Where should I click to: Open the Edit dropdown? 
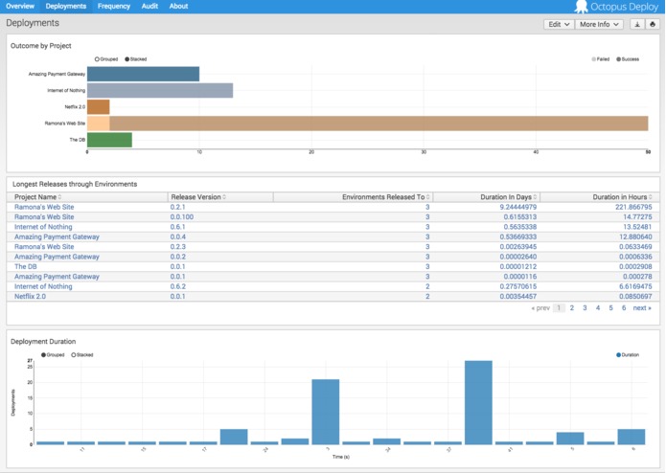[x=559, y=24]
